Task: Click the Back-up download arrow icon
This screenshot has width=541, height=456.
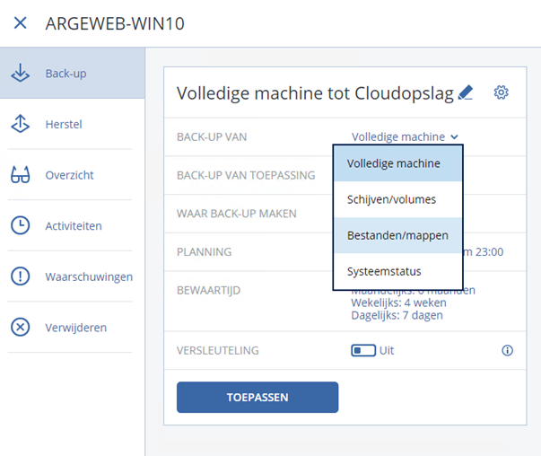Action: 20,73
